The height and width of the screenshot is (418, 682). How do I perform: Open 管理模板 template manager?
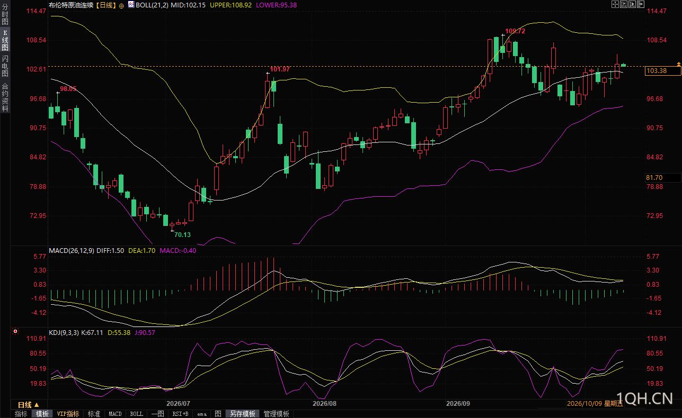[x=276, y=414]
